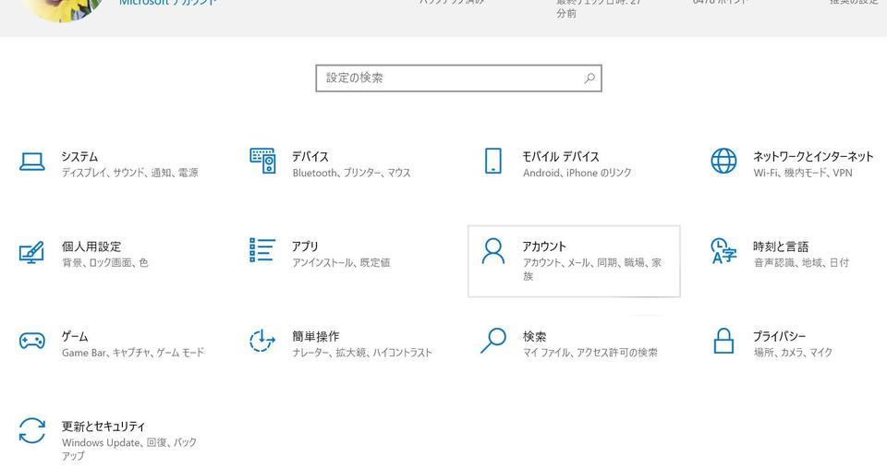Image resolution: width=887 pixels, height=469 pixels.
Task: Open the システム laptop icon
Action: [x=32, y=162]
